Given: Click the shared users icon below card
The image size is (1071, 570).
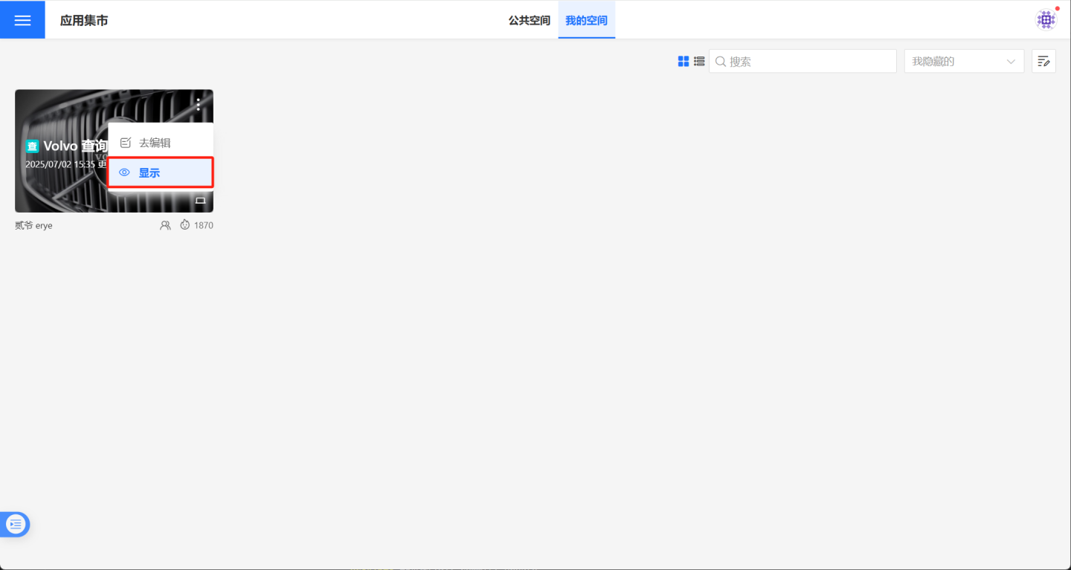Looking at the screenshot, I should point(165,225).
